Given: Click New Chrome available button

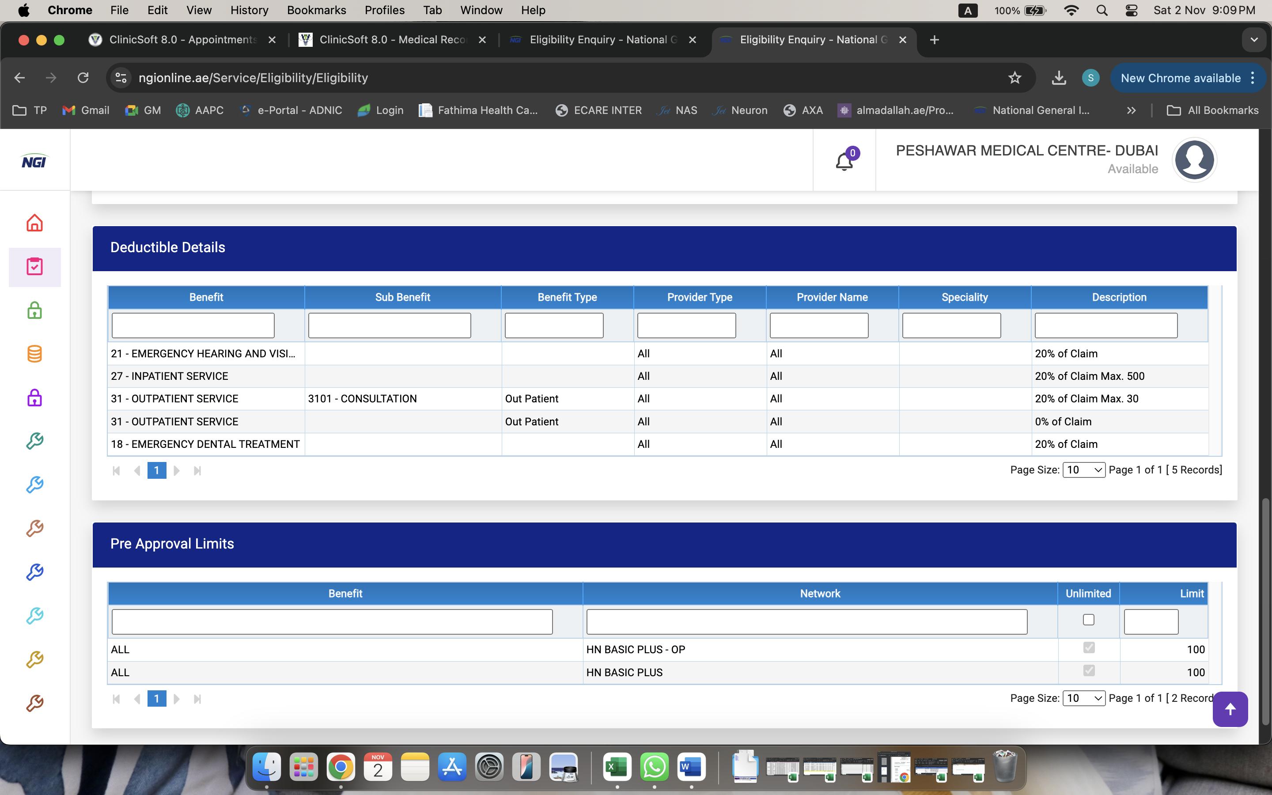Looking at the screenshot, I should pos(1181,78).
